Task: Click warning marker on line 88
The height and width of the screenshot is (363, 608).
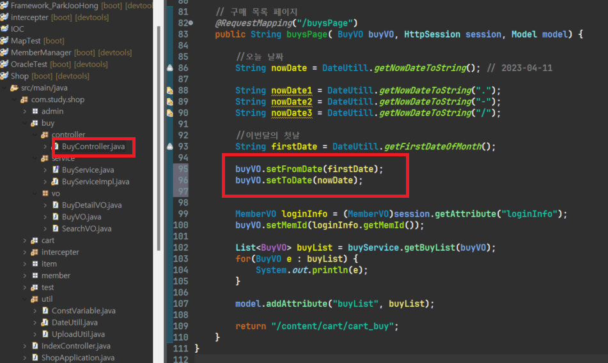Action: [x=170, y=91]
